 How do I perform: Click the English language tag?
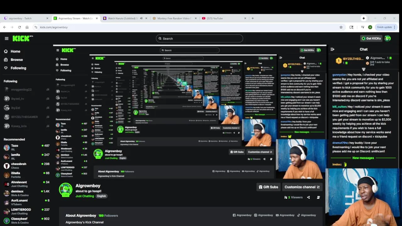(101, 196)
